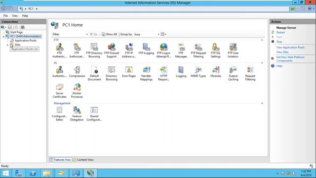Collapse the IIS group section
316x178 pixels.
[262, 63]
